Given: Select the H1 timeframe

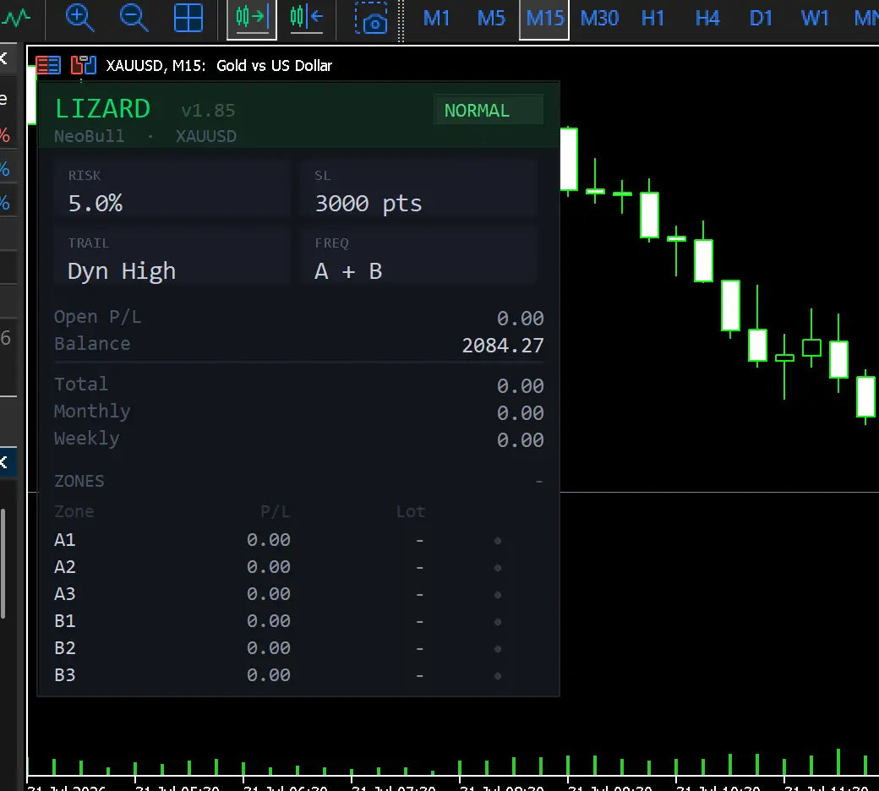Looking at the screenshot, I should [653, 19].
